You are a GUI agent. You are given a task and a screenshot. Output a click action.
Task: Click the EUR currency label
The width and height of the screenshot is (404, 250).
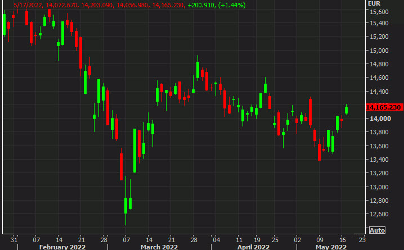[x=374, y=3]
